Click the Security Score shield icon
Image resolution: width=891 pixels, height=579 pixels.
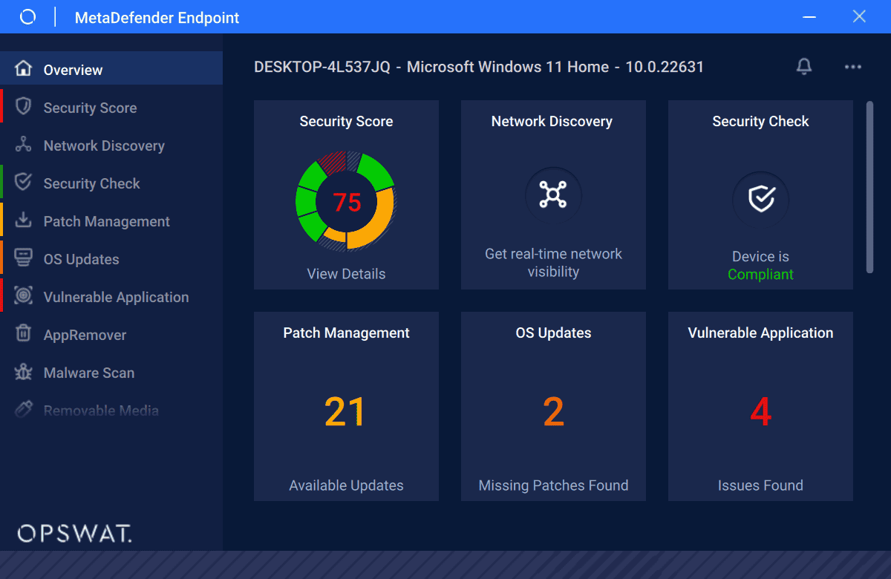coord(24,107)
